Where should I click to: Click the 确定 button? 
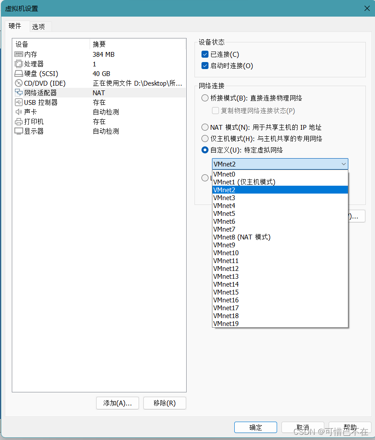256,427
